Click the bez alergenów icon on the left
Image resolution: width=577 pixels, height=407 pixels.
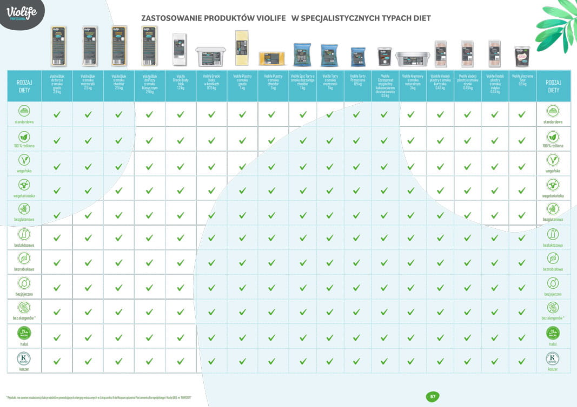click(24, 308)
